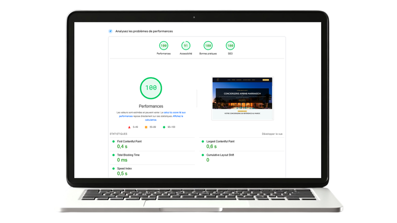Open the Cumulative Layout Shift metric row
The image size is (397, 223).
coord(242,158)
